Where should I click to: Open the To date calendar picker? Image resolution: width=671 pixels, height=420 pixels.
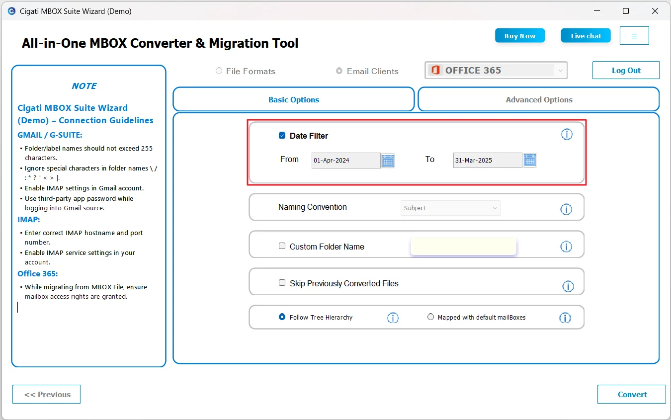[x=530, y=161]
